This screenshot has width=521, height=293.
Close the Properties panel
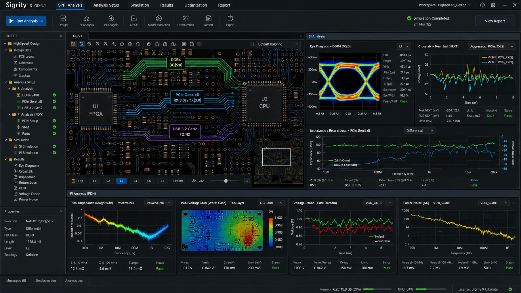pos(61,211)
